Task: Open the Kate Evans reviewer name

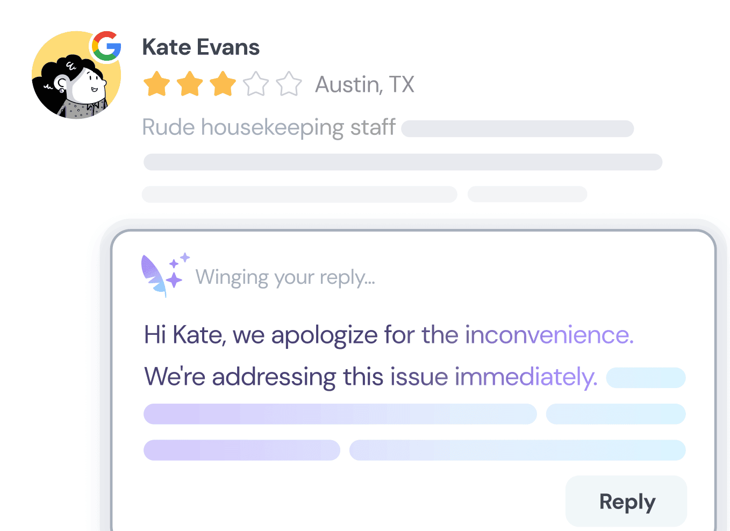Action: click(x=201, y=47)
